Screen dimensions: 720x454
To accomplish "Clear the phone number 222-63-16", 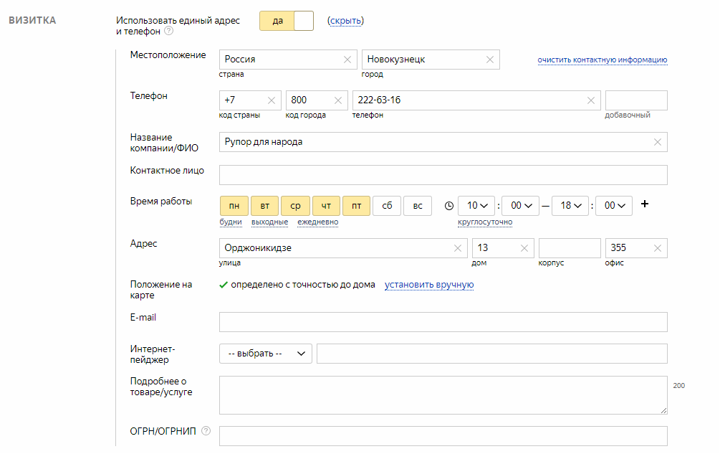I will point(591,100).
